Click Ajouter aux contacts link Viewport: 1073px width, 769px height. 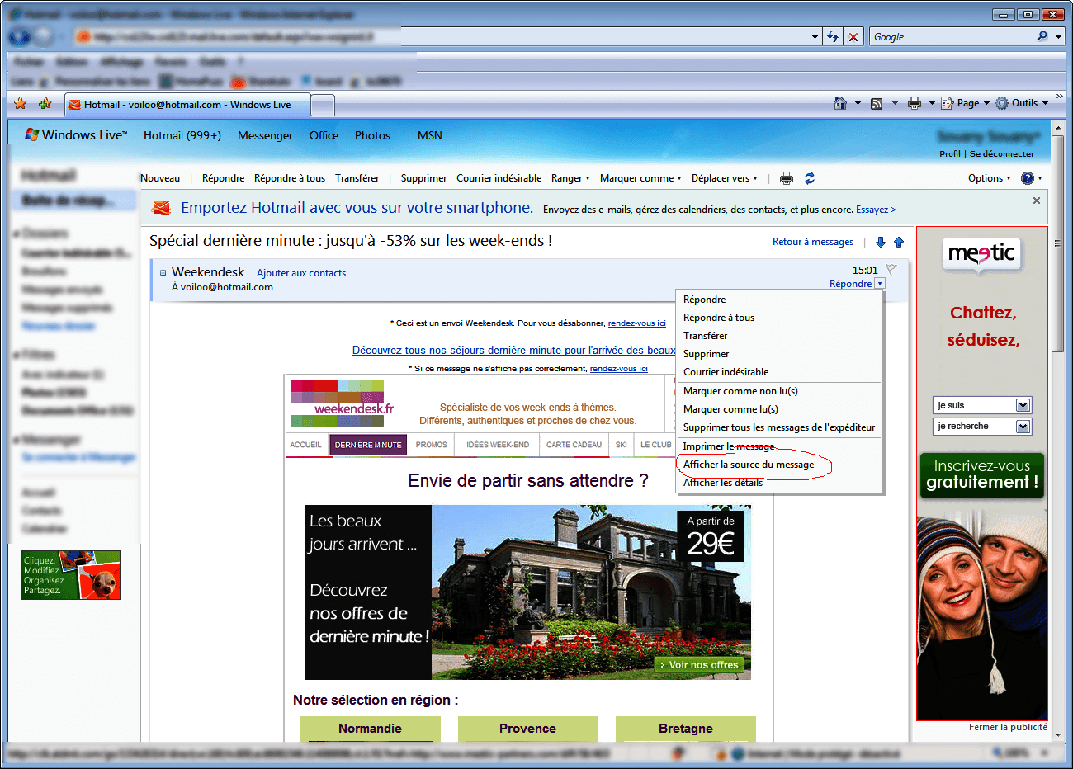coord(301,273)
